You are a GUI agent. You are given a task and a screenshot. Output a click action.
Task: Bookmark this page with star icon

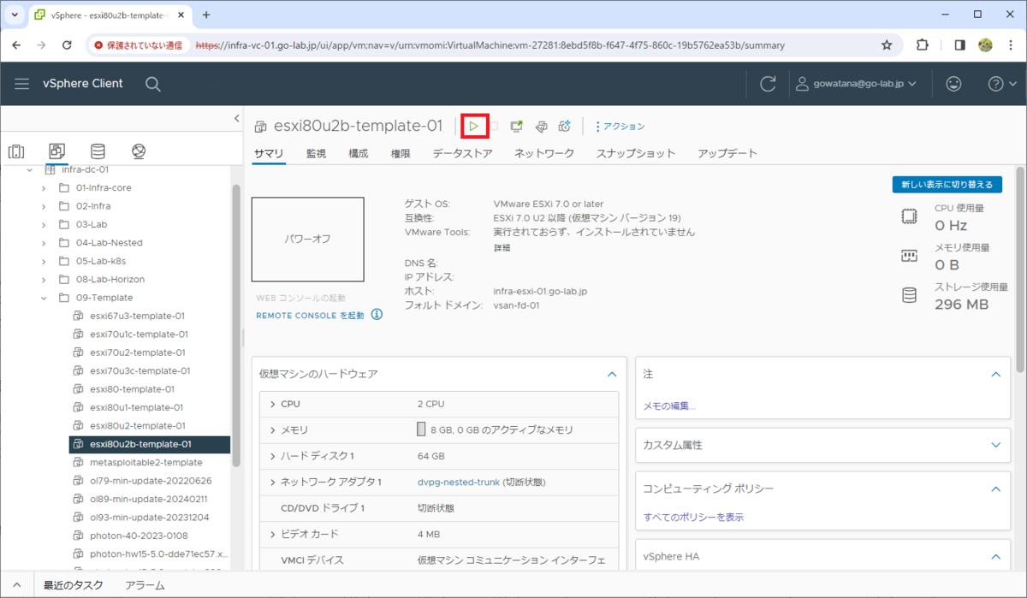tap(887, 44)
